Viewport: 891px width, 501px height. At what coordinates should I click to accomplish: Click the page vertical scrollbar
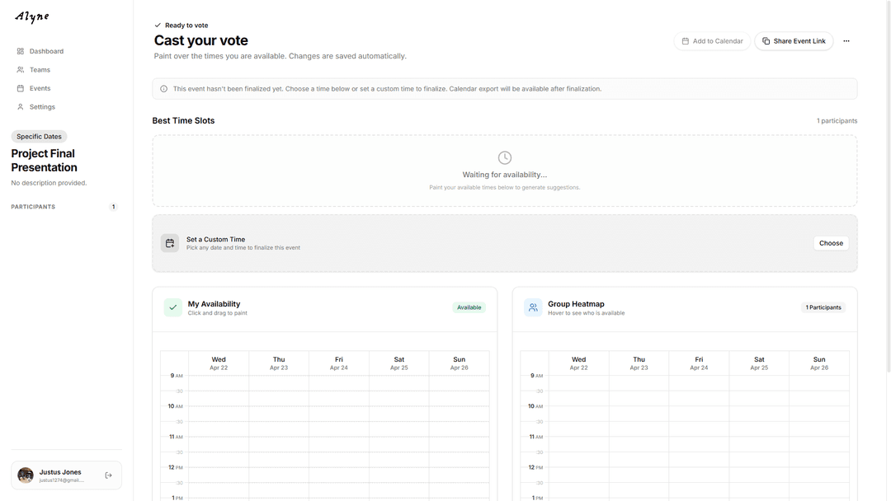click(x=889, y=187)
